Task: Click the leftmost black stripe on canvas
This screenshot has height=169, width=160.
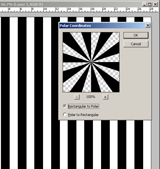Action: pos(5,93)
